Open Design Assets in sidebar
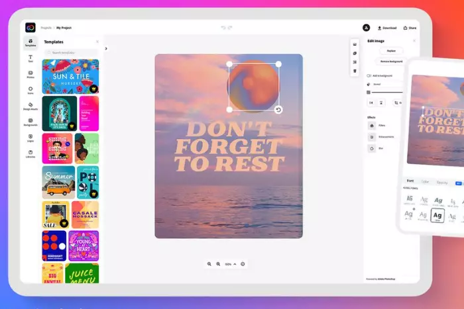The image size is (464, 309). (30, 107)
